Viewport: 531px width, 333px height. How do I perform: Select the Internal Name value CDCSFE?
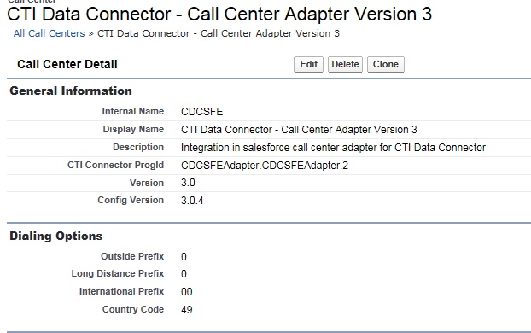(201, 112)
